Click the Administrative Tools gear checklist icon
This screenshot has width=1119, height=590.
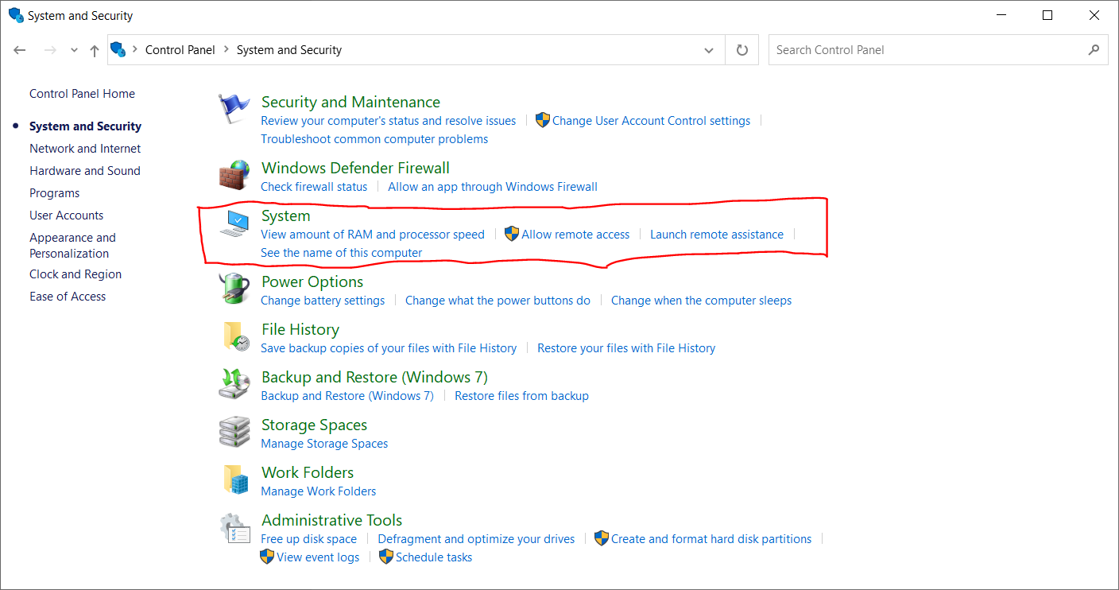[234, 527]
